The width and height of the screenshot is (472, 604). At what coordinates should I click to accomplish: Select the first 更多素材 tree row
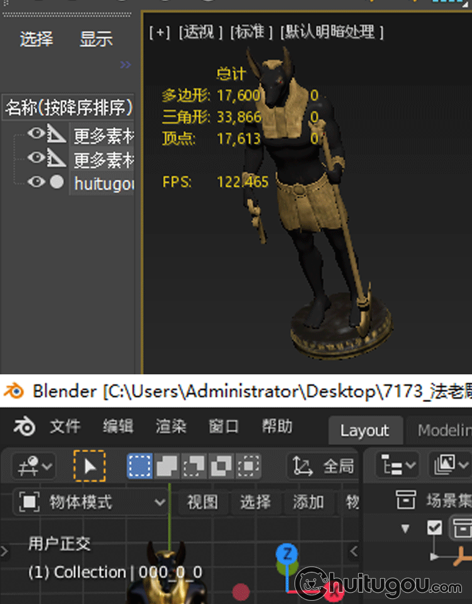click(102, 136)
